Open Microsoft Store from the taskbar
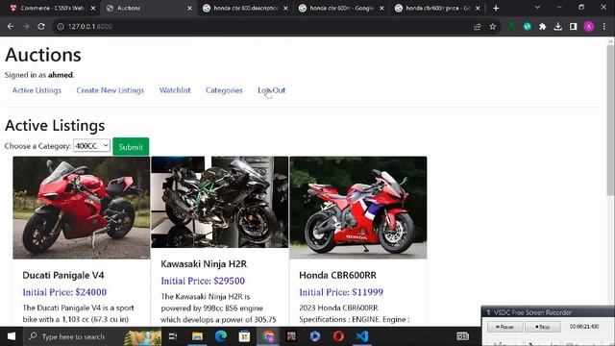 [244, 336]
